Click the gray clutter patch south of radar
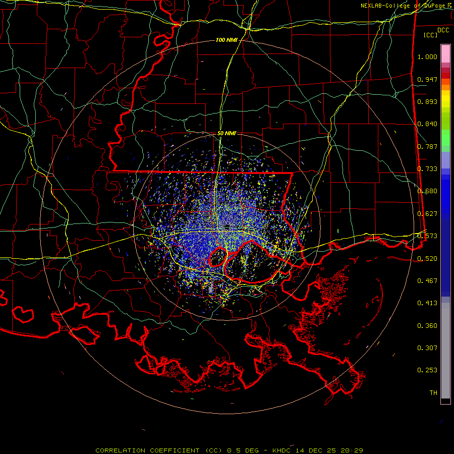 click(211, 288)
